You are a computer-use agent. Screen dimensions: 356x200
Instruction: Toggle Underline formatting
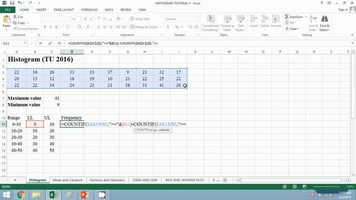point(56,27)
